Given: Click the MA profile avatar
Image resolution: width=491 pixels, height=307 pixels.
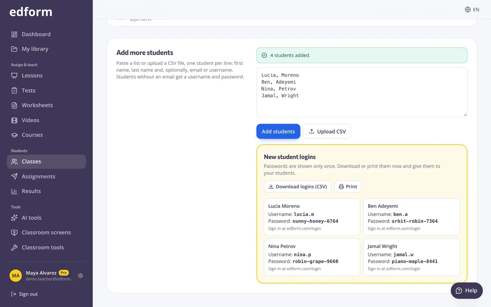Looking at the screenshot, I should 16,276.
